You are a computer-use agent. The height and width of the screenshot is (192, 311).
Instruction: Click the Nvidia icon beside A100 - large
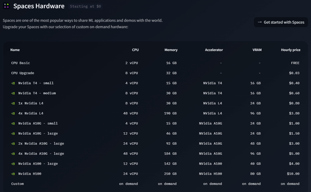click(x=13, y=164)
